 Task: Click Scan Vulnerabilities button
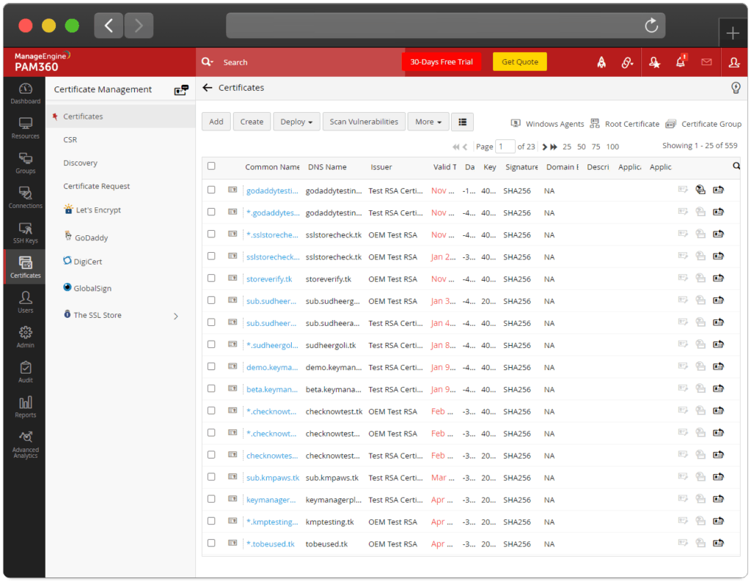[x=364, y=122]
